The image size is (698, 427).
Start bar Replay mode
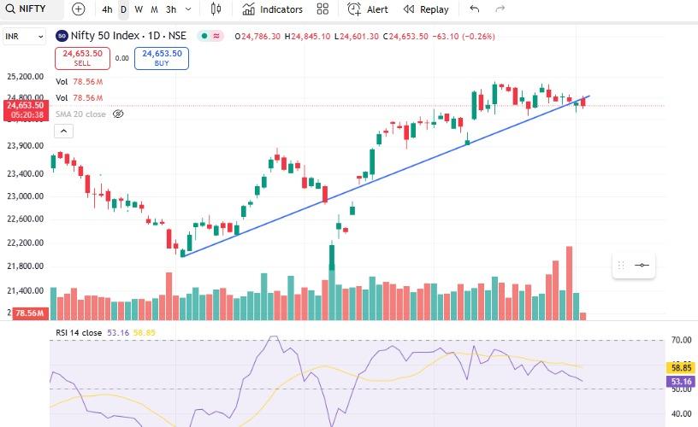pos(426,9)
